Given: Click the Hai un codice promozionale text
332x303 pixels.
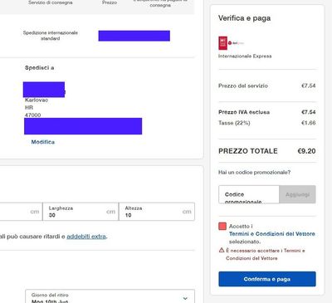Looking at the screenshot, I should click(x=254, y=173).
